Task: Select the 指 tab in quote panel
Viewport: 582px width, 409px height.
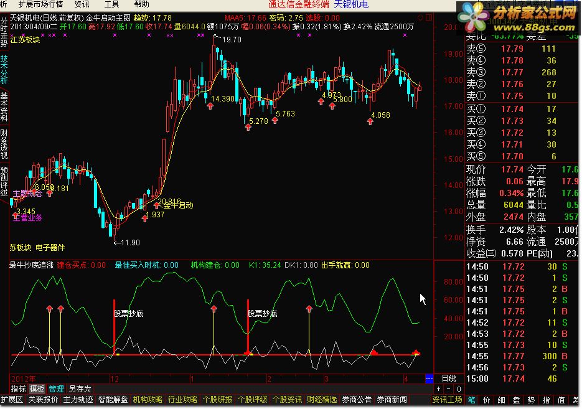Action: click(546, 400)
